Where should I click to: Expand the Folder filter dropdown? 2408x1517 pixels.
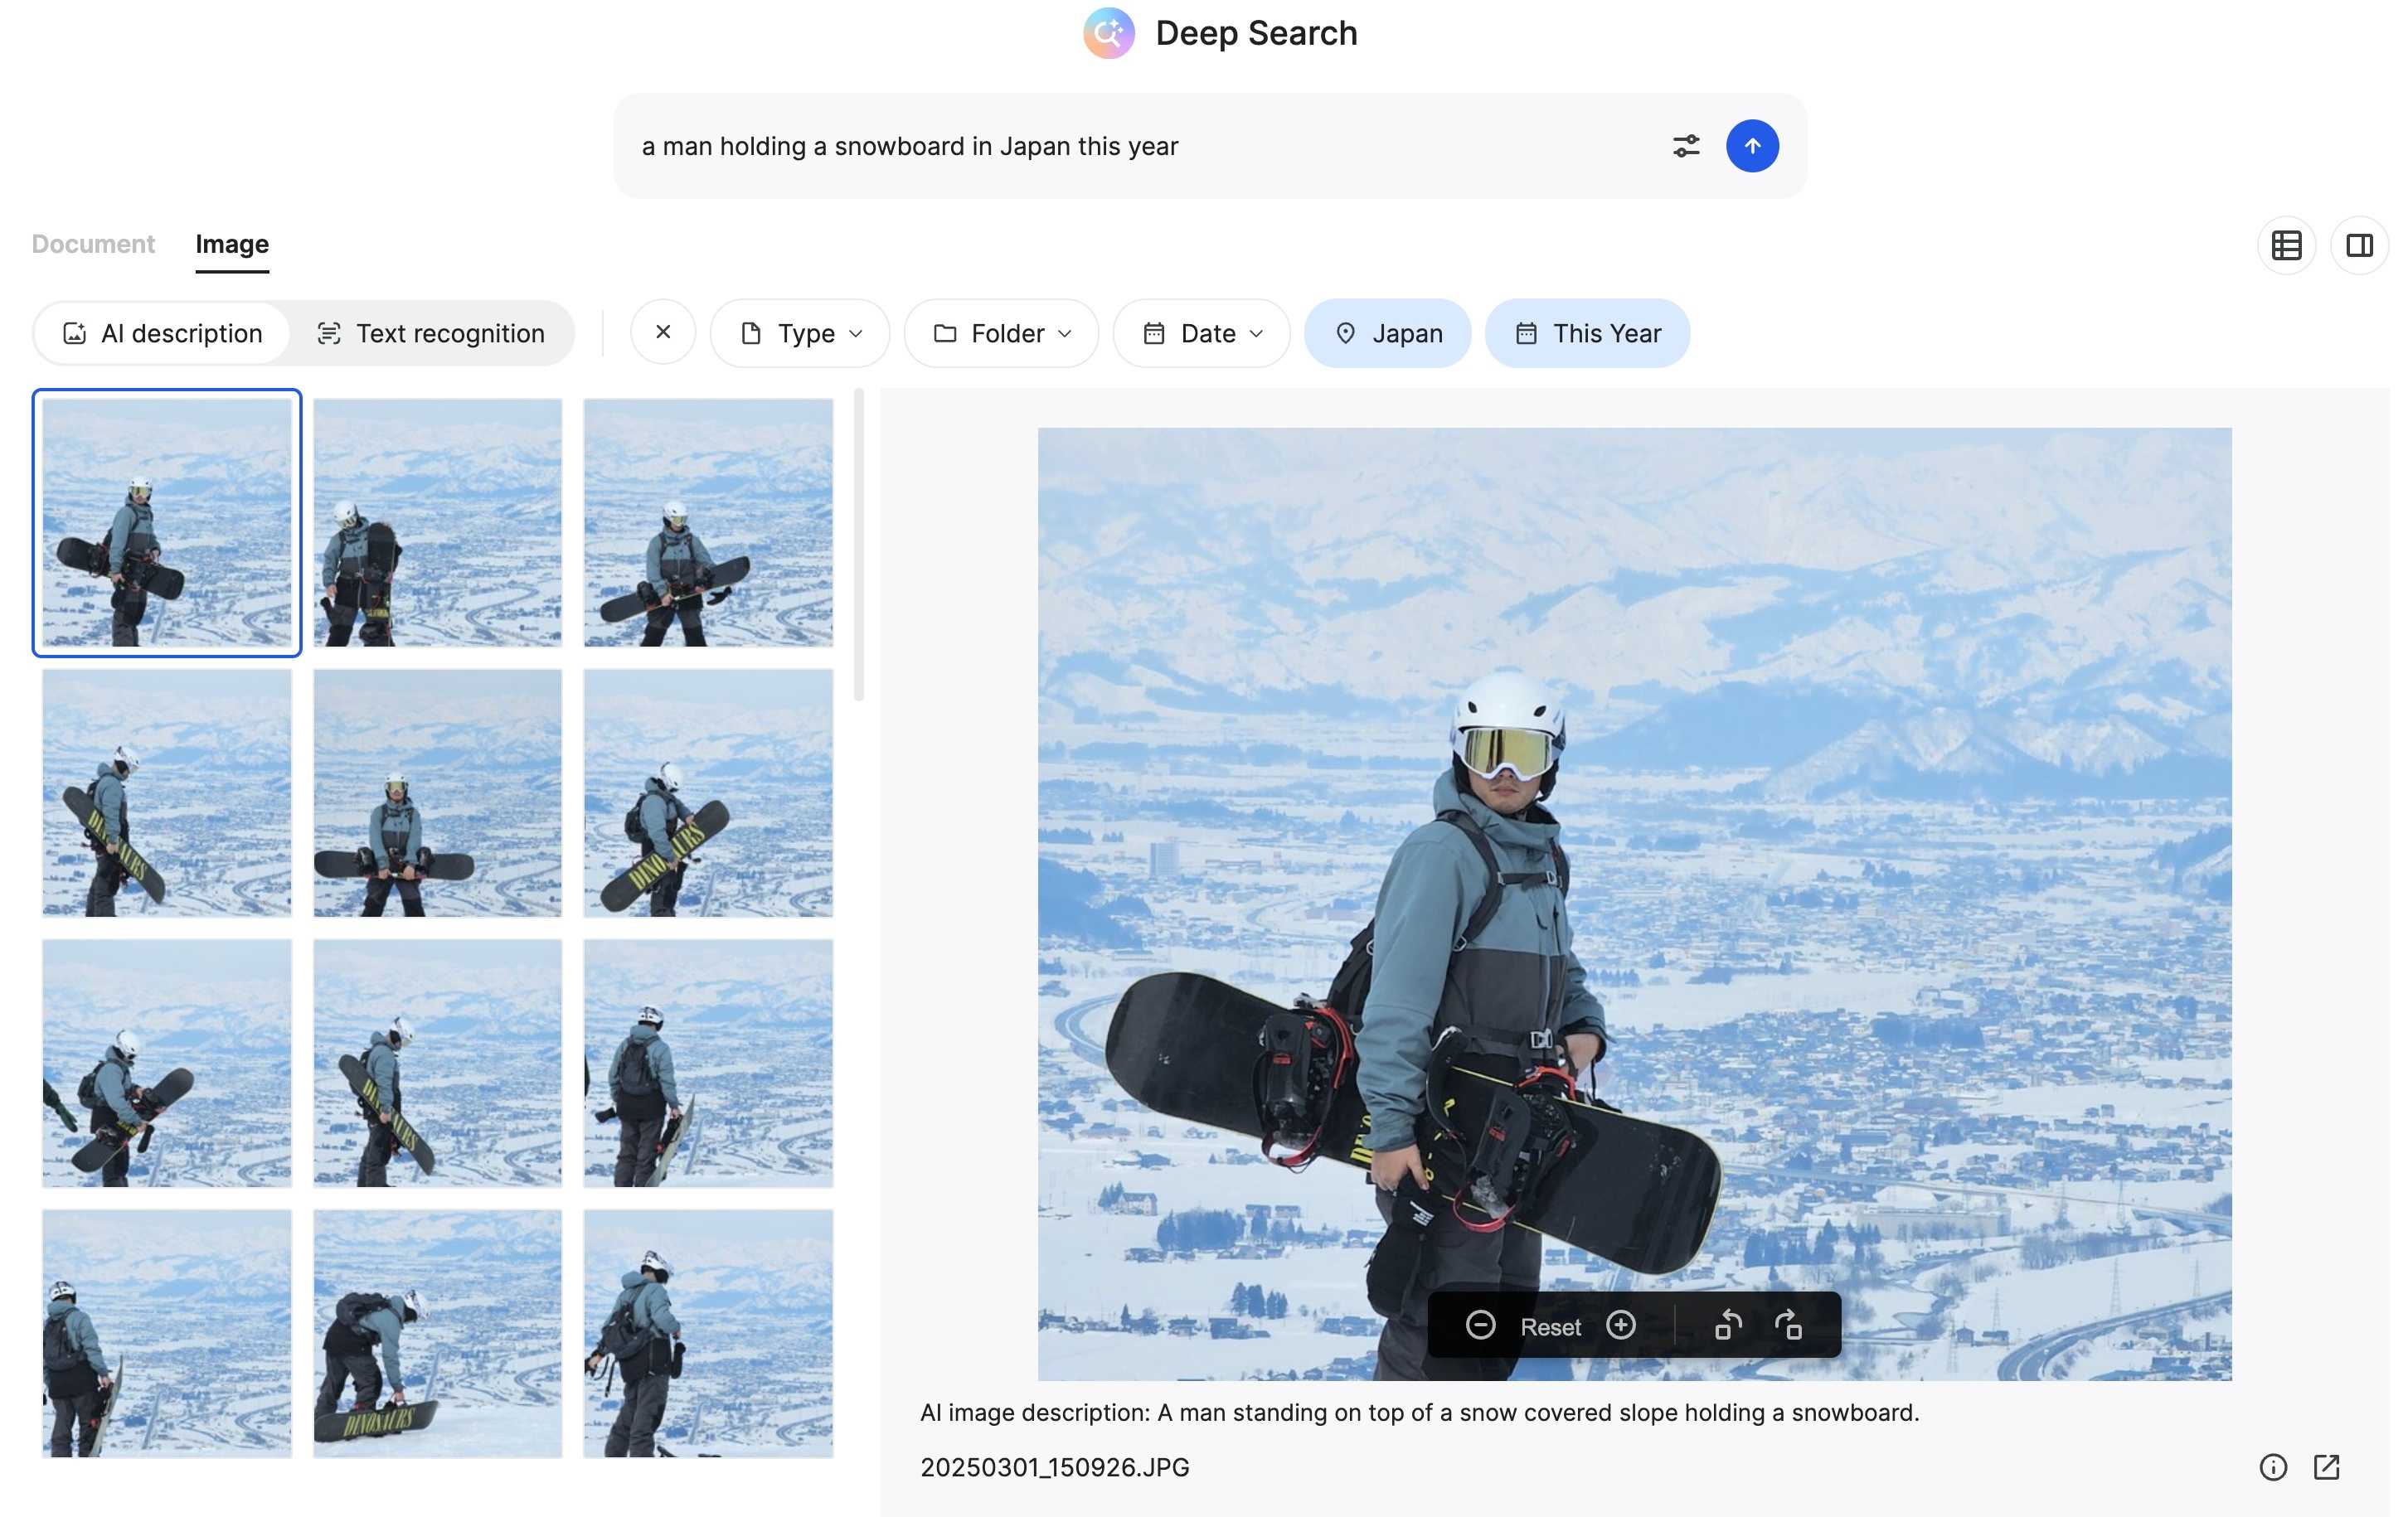pos(1001,333)
